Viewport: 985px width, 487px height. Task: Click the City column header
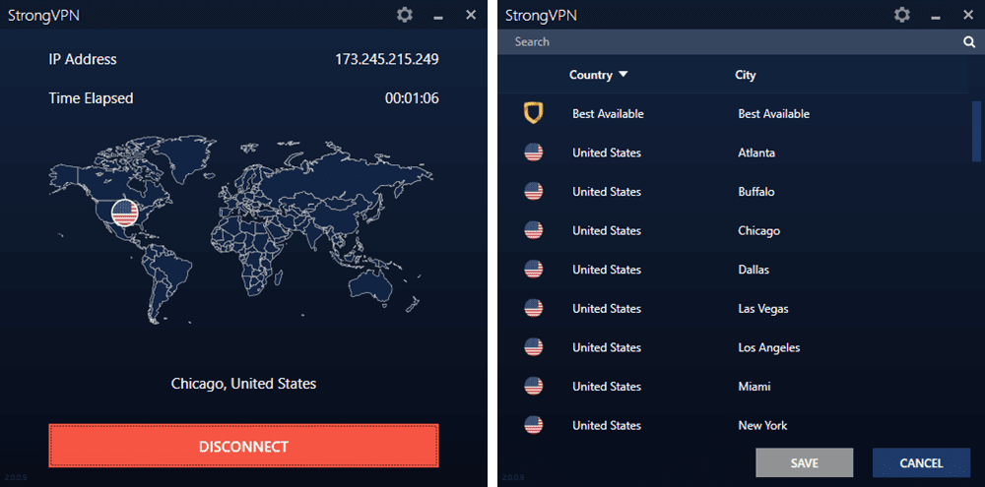pos(745,75)
